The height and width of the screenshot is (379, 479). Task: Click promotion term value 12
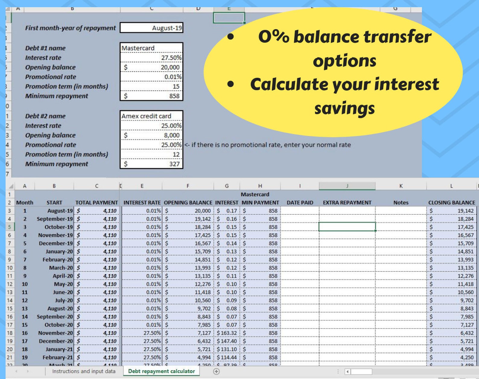[x=151, y=154]
